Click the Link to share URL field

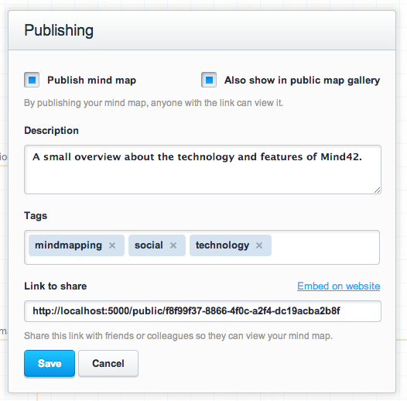point(203,311)
